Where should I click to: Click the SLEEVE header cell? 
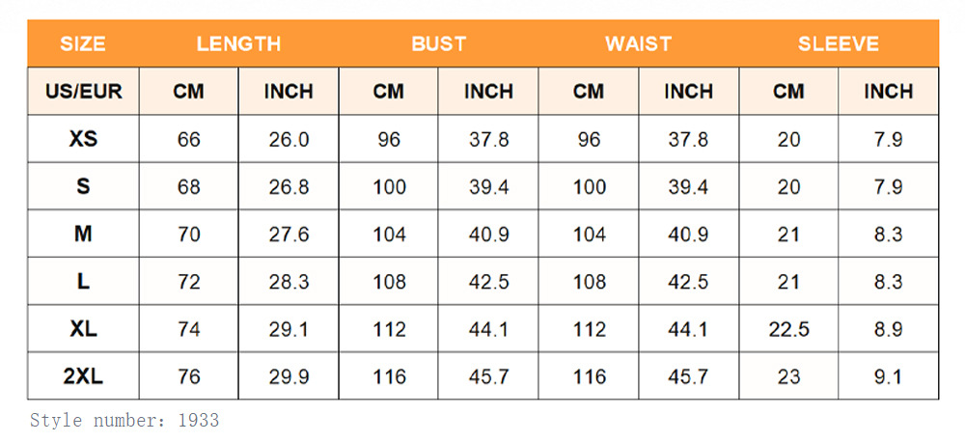click(x=839, y=43)
